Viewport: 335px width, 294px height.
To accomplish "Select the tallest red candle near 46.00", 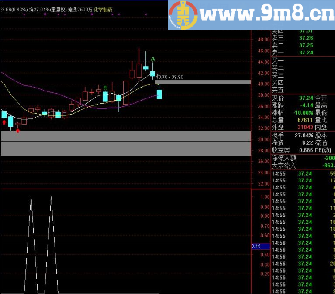I will click(x=139, y=71).
